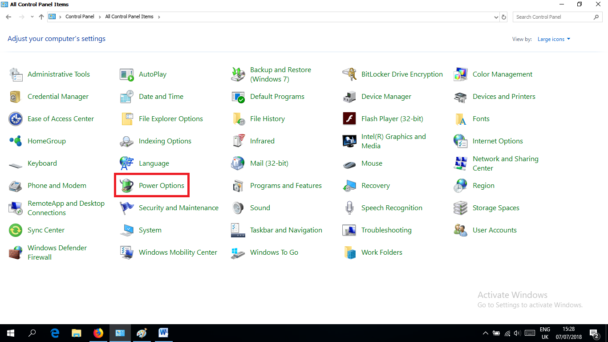Open the Power Options battery icon
This screenshot has width=608, height=342.
coord(127,186)
